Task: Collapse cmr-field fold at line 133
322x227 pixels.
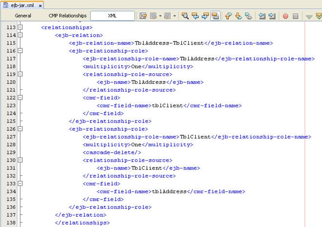Action: pyautogui.click(x=20, y=183)
